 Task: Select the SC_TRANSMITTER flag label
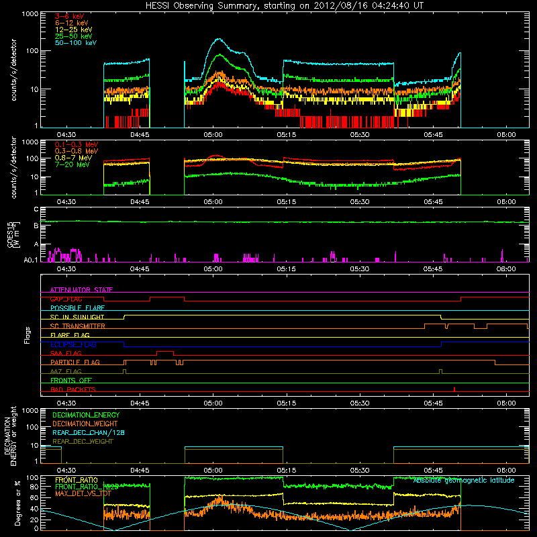click(x=78, y=326)
